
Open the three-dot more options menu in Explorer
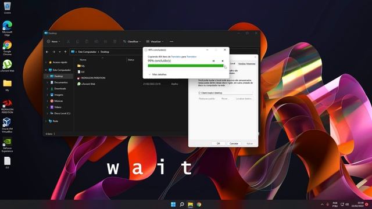pos(171,41)
